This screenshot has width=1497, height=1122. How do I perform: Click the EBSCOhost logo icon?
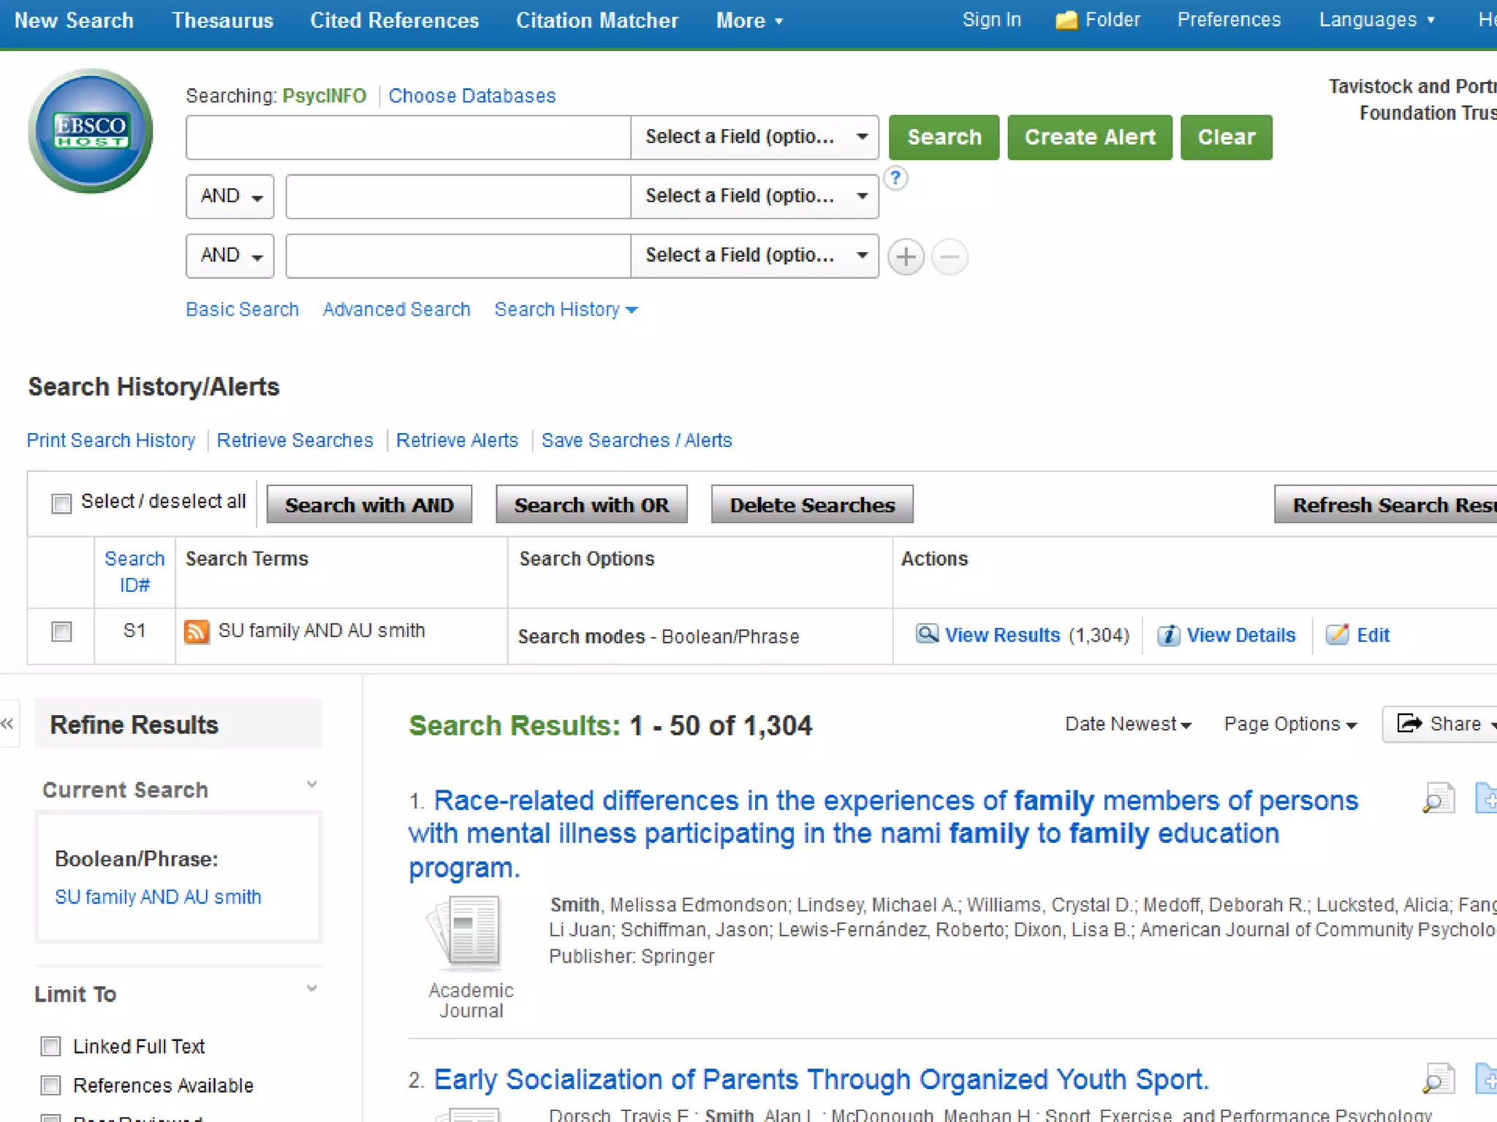pyautogui.click(x=91, y=131)
